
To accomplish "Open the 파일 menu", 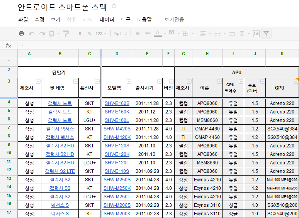I will coord(23,19).
